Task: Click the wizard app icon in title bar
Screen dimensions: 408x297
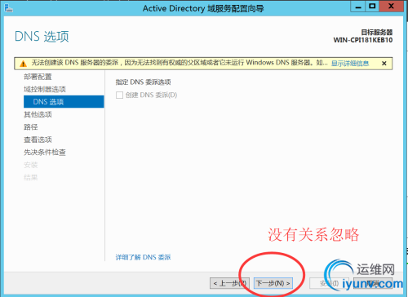Action: pyautogui.click(x=8, y=8)
